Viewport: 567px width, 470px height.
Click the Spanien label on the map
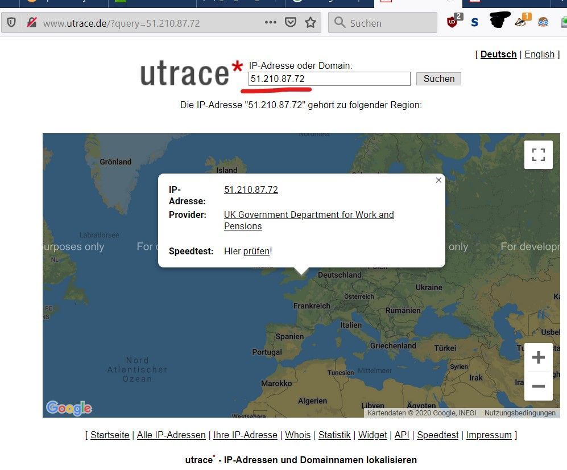pyautogui.click(x=289, y=336)
